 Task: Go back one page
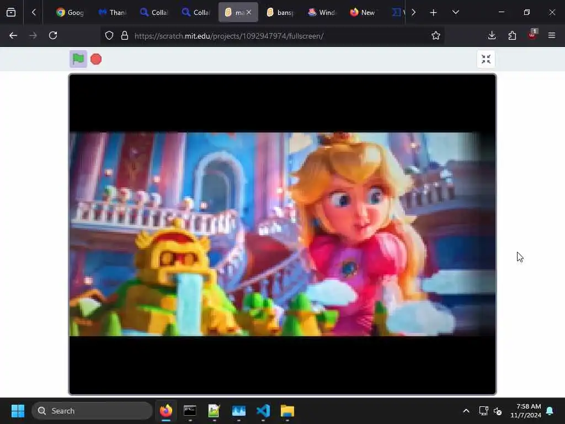point(13,35)
